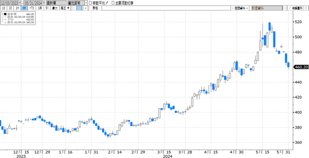309x158 pixels.
Task: Click the start date field 12/03/2023
Action: click(x=10, y=3)
